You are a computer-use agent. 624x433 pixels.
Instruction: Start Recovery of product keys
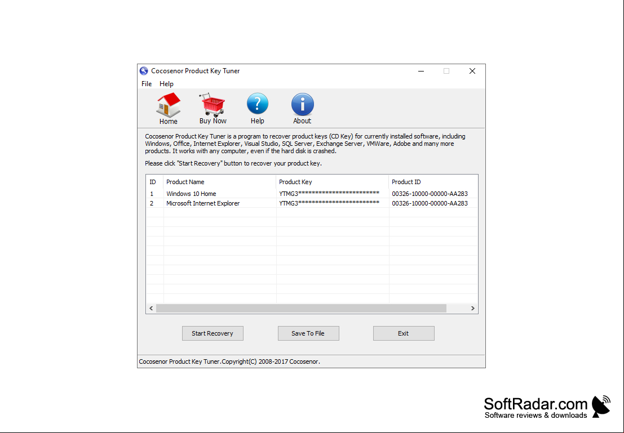click(213, 333)
